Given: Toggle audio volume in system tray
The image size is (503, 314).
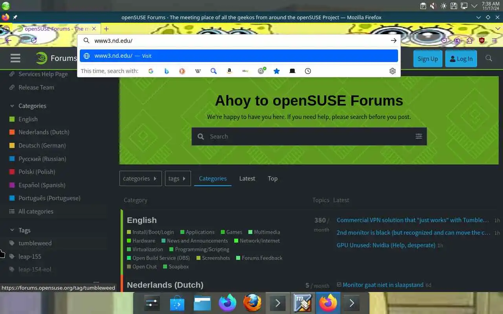Looking at the screenshot, I should 433,6.
